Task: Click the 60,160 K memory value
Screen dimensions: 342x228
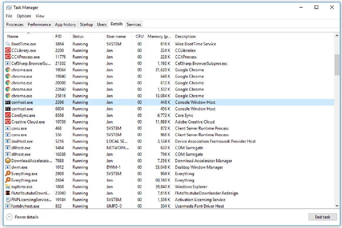Action: pyautogui.click(x=163, y=180)
